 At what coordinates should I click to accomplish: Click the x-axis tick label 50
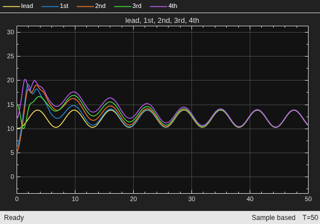pyautogui.click(x=308, y=199)
